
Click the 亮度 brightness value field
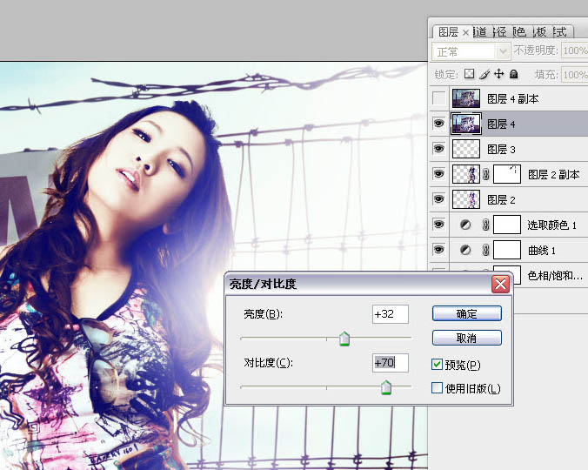coord(390,314)
